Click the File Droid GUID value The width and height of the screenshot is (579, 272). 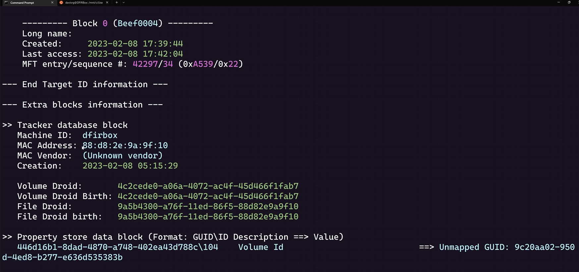pyautogui.click(x=208, y=207)
